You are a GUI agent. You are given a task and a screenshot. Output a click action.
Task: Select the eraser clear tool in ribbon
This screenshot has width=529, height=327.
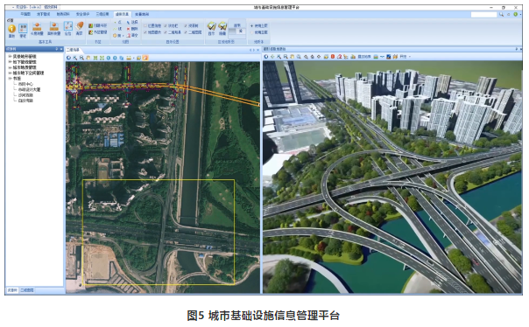pyautogui.click(x=80, y=26)
